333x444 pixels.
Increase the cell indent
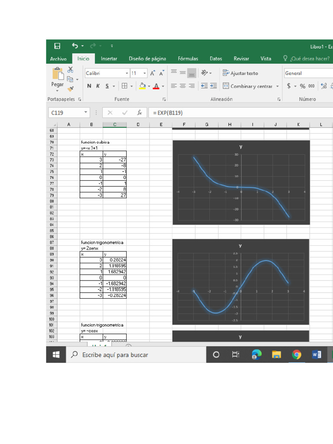(213, 86)
